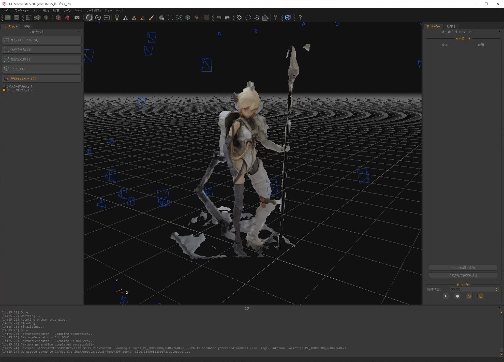Click the 時間 column header
This screenshot has width=504, height=362.
[481, 45]
